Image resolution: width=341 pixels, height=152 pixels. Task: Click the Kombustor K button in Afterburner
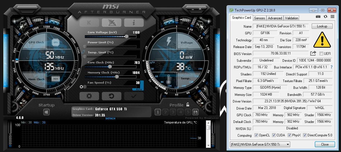pos(89,23)
